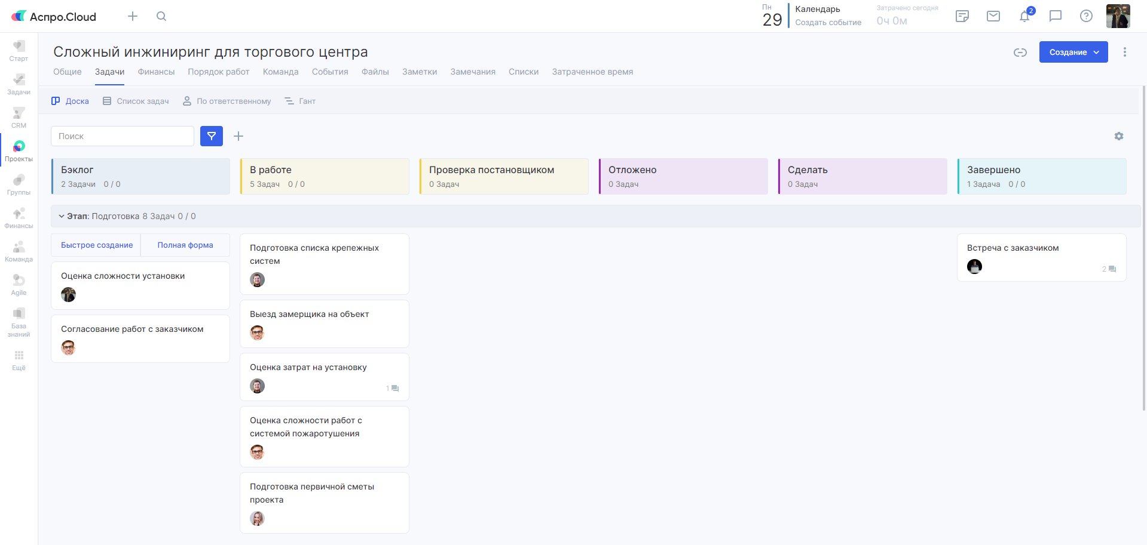The image size is (1147, 545).
Task: Open the help question mark icon
Action: click(x=1086, y=16)
